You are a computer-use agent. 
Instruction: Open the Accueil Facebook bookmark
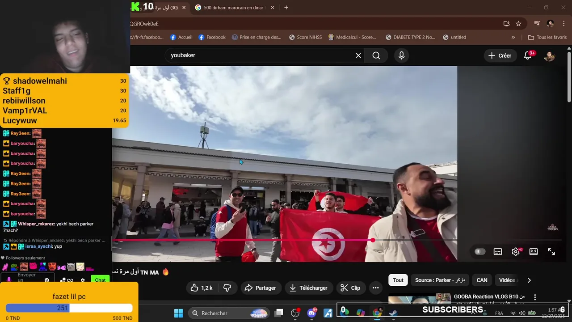[181, 38]
